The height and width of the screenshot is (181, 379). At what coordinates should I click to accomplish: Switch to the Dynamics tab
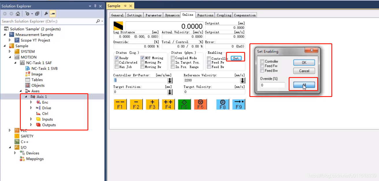(172, 15)
